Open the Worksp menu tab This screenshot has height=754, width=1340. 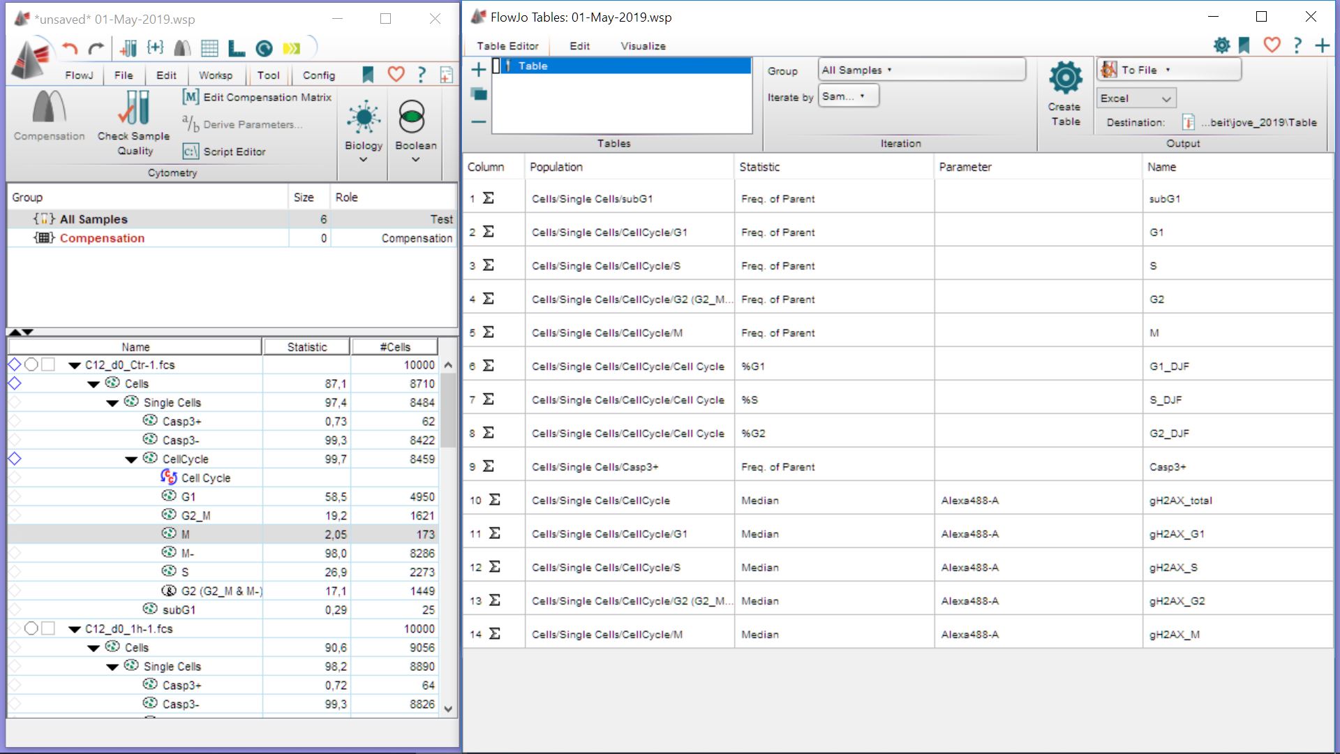pos(215,75)
